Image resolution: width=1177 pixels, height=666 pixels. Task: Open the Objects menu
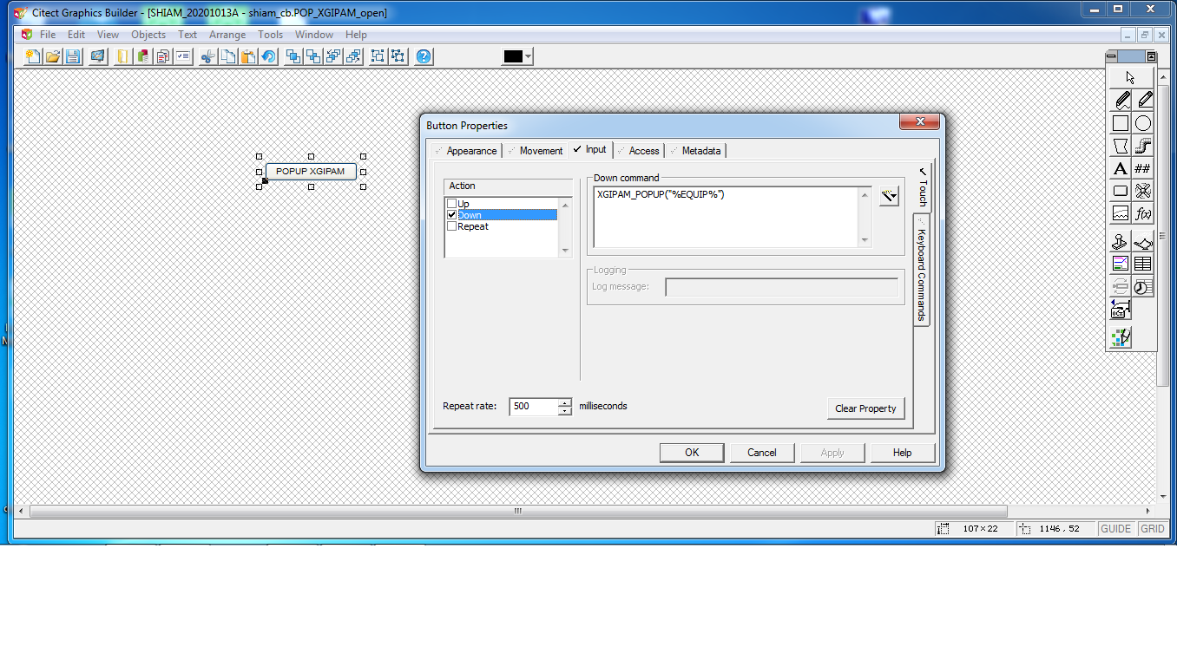(148, 35)
